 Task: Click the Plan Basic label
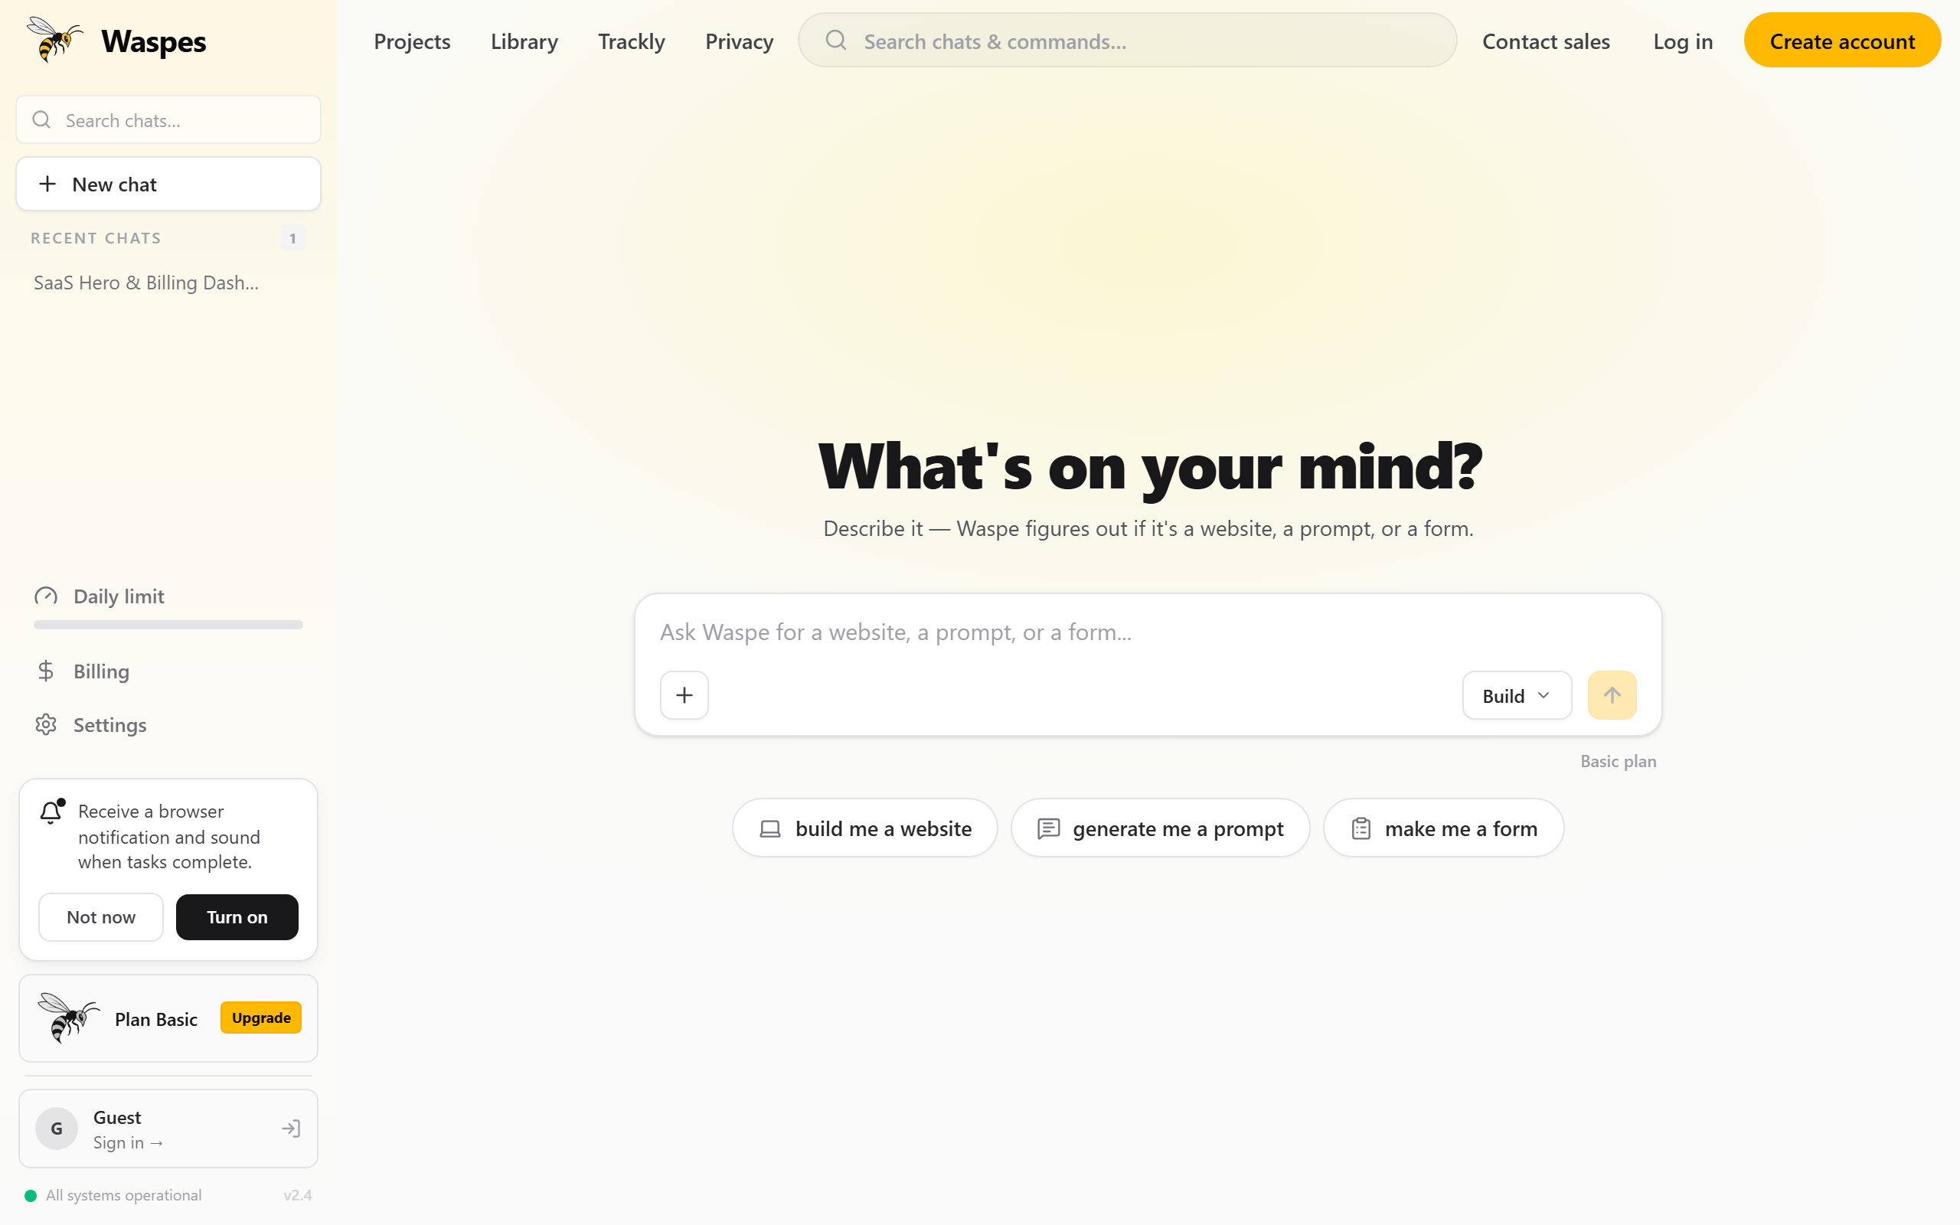click(x=156, y=1019)
